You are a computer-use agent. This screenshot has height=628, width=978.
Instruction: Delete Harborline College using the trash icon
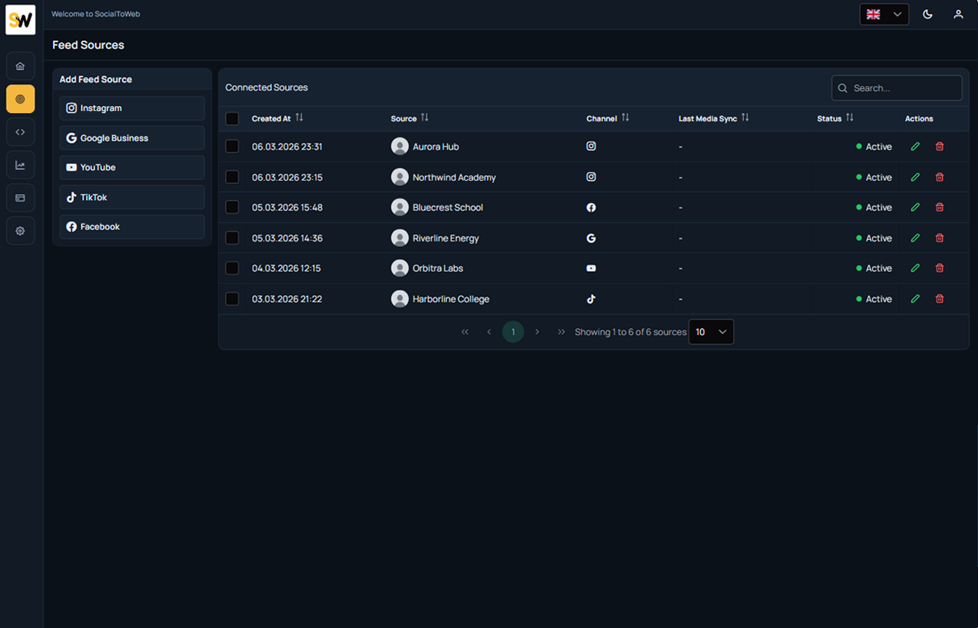click(x=940, y=298)
